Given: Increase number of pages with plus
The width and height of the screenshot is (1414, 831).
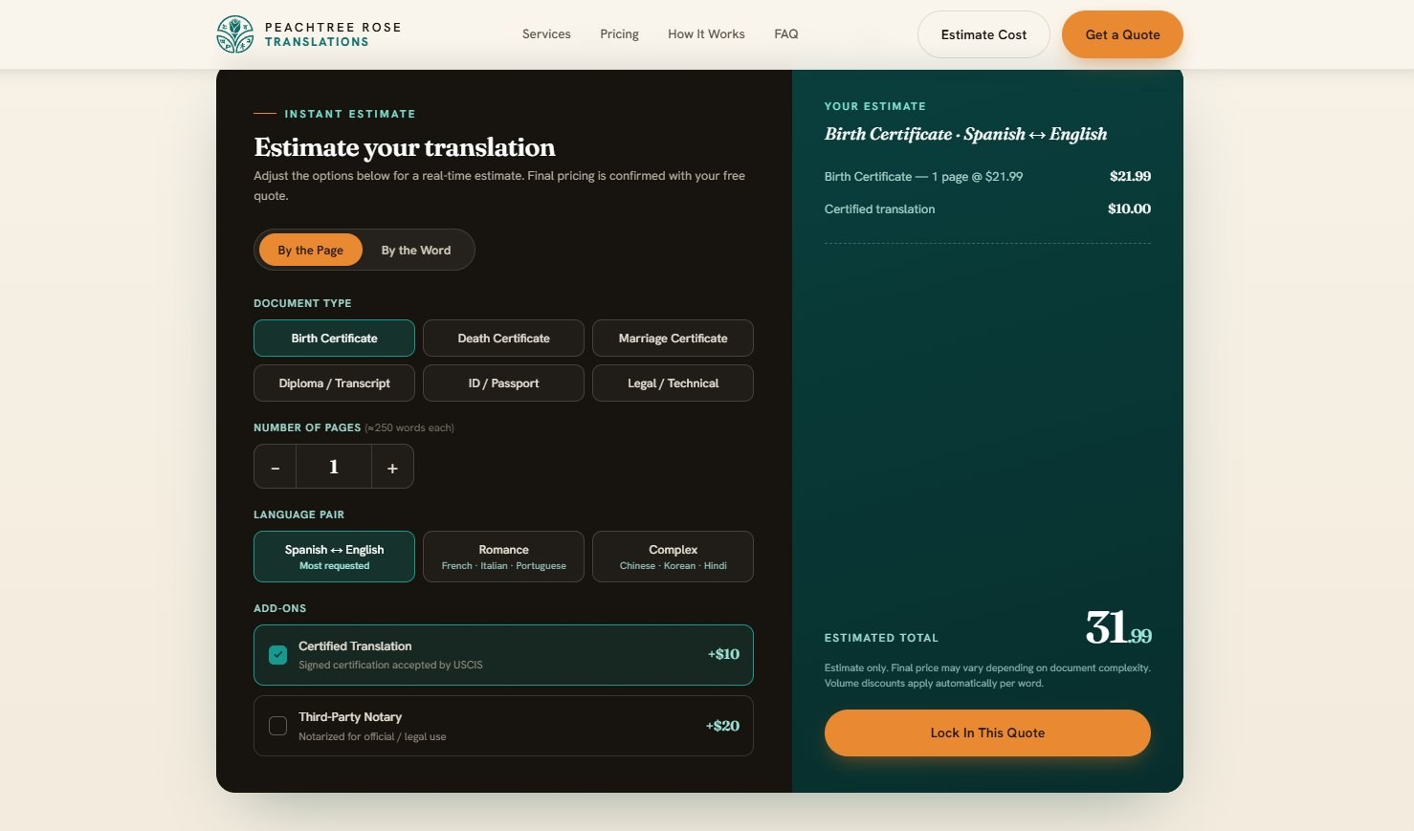Looking at the screenshot, I should 392,467.
